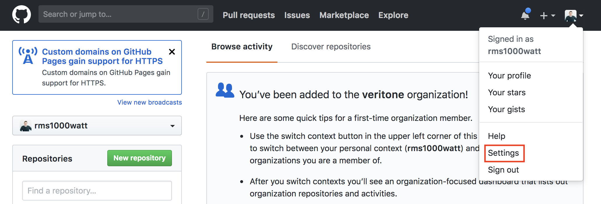Choose Help in the user menu
Viewport: 601px width, 204px height.
coord(497,136)
